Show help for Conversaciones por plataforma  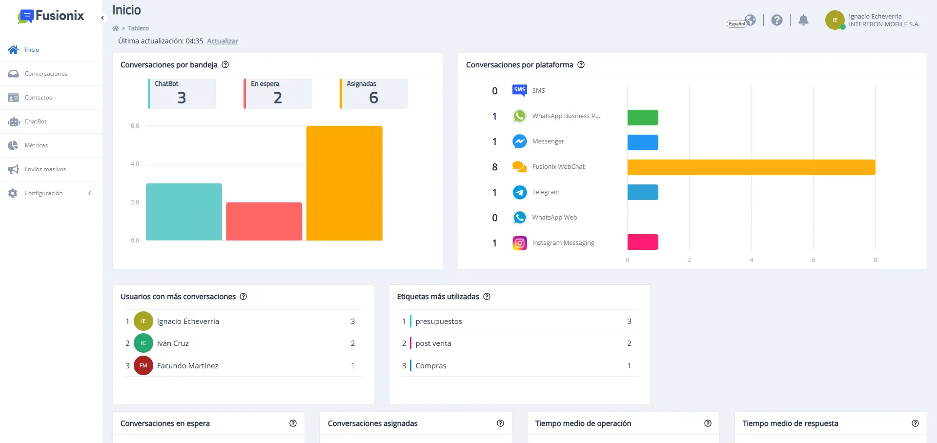click(581, 65)
